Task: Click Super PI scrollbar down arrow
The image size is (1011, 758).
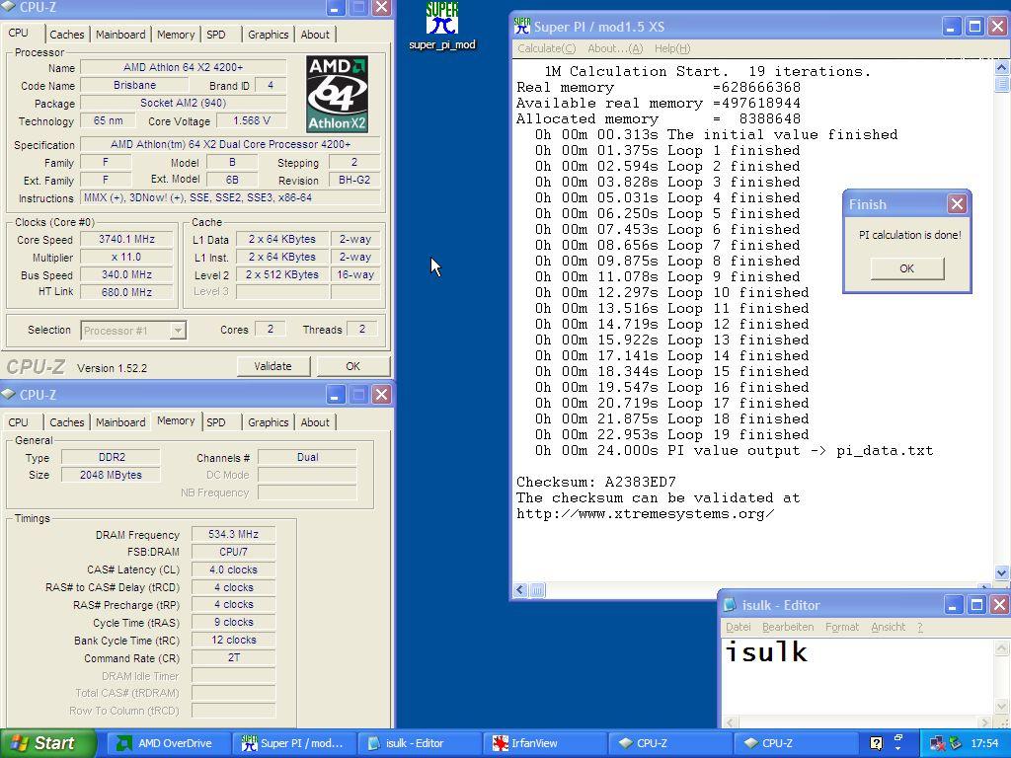Action: click(1002, 571)
